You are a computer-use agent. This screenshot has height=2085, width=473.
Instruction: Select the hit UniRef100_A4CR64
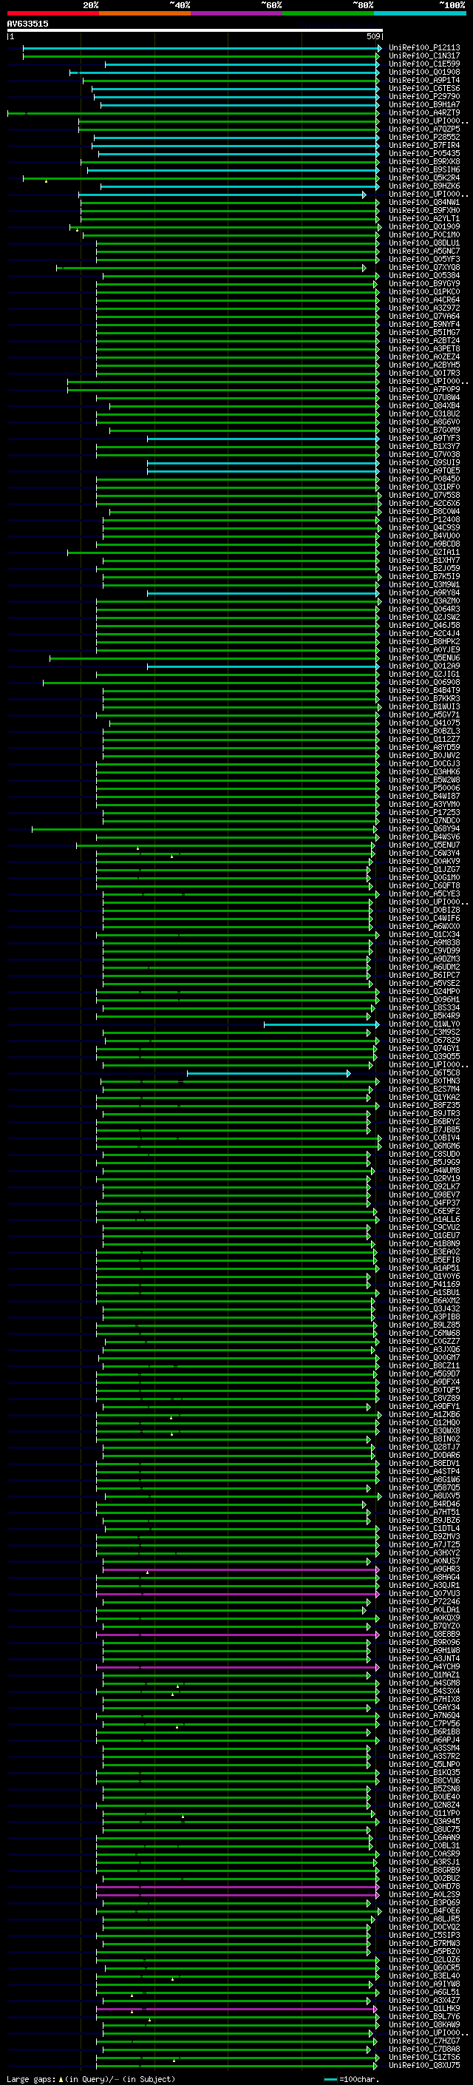click(x=424, y=300)
